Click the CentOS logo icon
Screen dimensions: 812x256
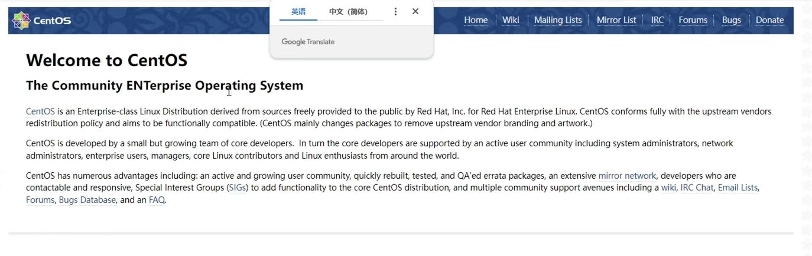[21, 21]
